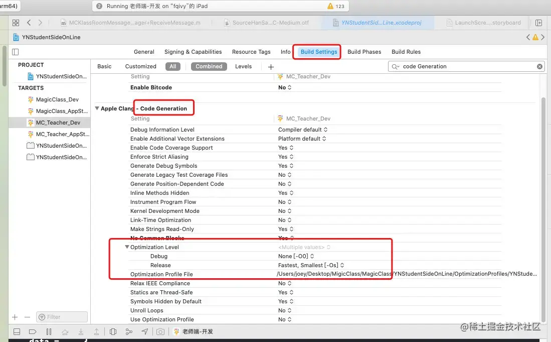Toggle Generate Position-Dependent Code No
551x342 pixels.
285,184
